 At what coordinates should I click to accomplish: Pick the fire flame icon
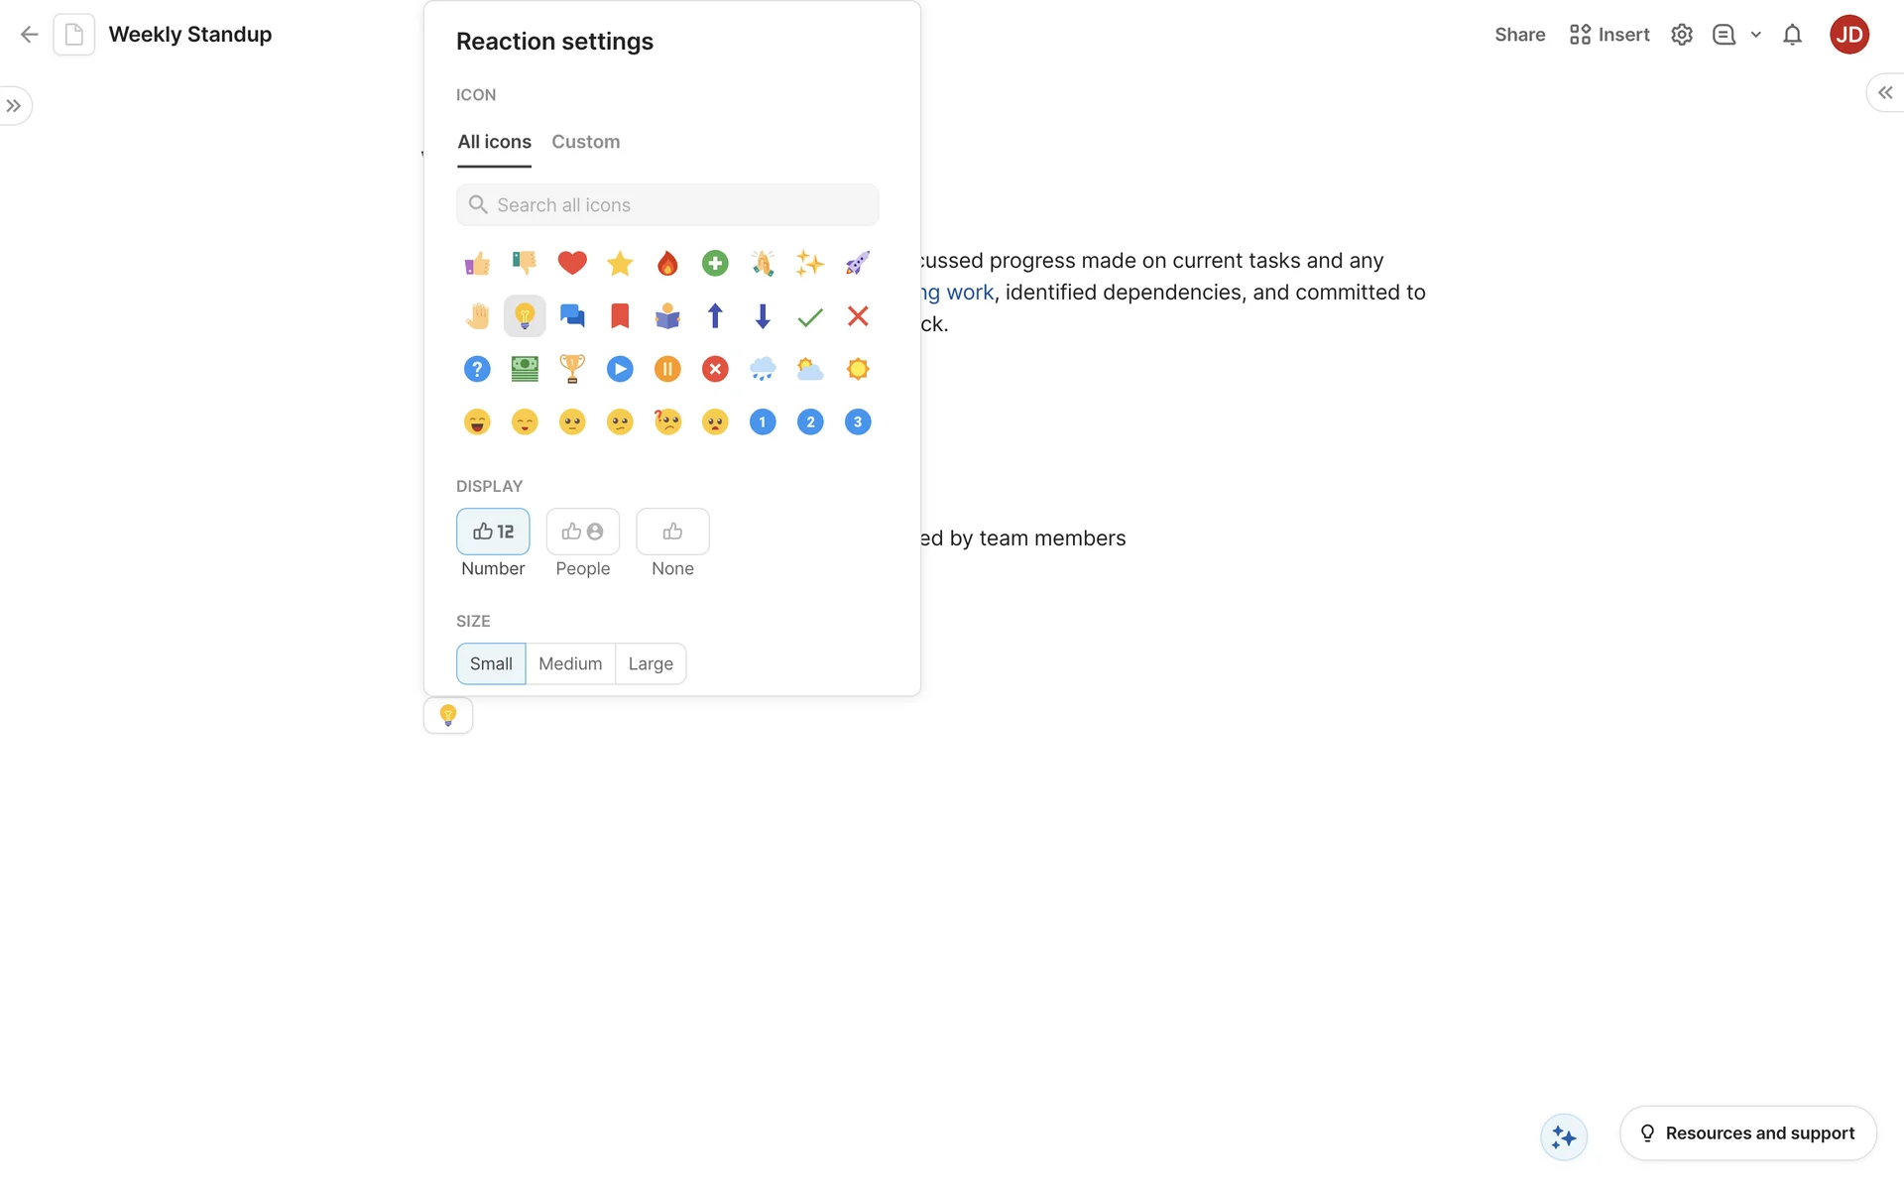pos(667,263)
